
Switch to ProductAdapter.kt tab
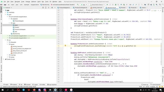(x=64, y=8)
